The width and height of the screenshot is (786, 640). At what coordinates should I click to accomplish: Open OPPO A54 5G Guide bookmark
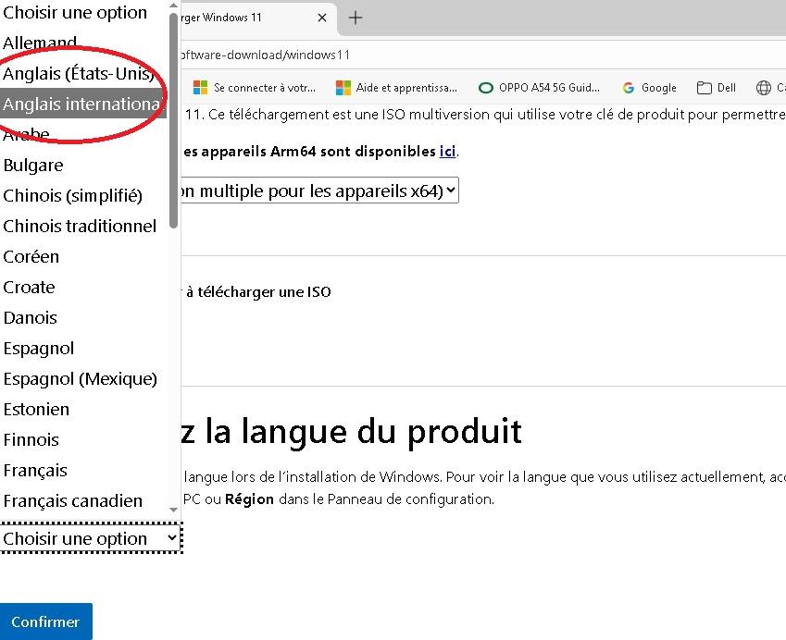(x=539, y=88)
